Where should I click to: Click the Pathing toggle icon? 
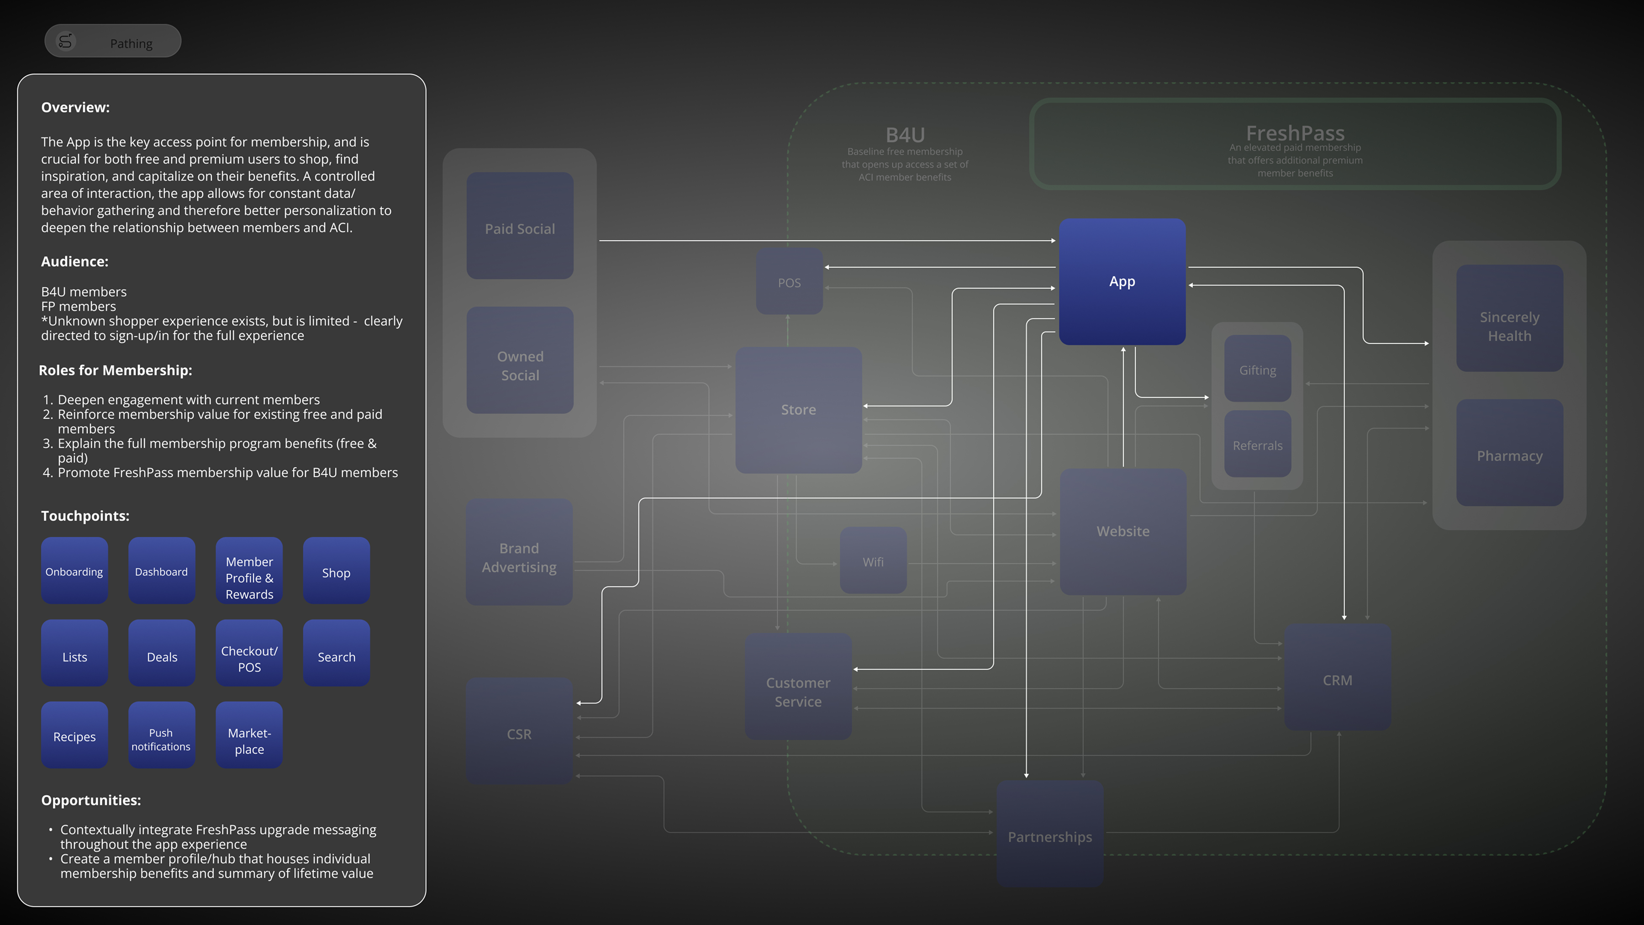pos(65,42)
